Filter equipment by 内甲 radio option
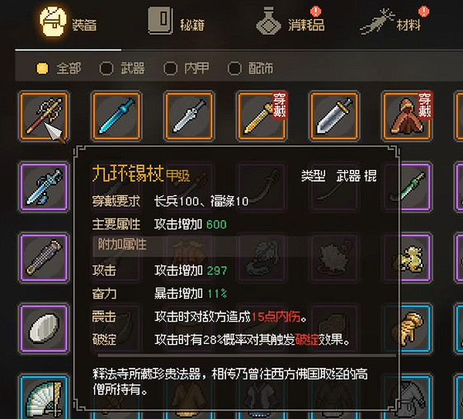This screenshot has height=419, width=463. point(170,68)
